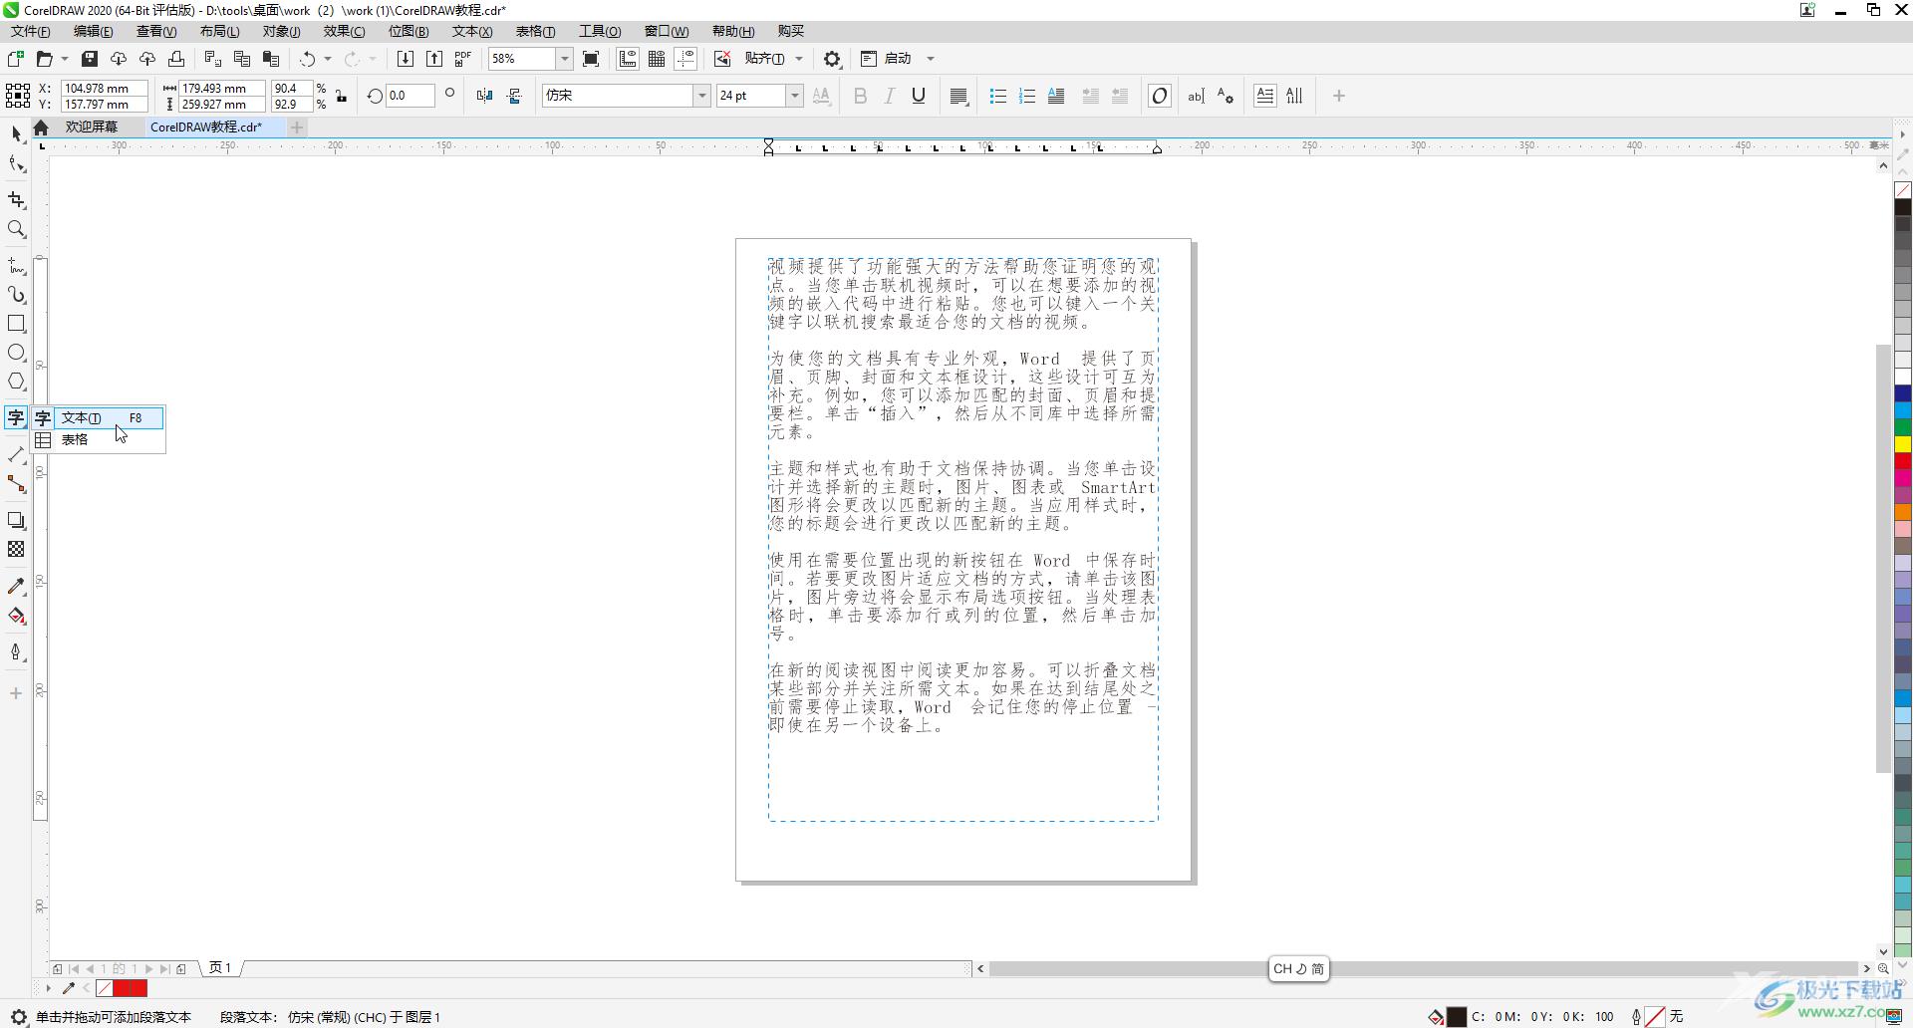Screen dimensions: 1913x1028
Task: Click the Import icon
Action: click(x=406, y=59)
